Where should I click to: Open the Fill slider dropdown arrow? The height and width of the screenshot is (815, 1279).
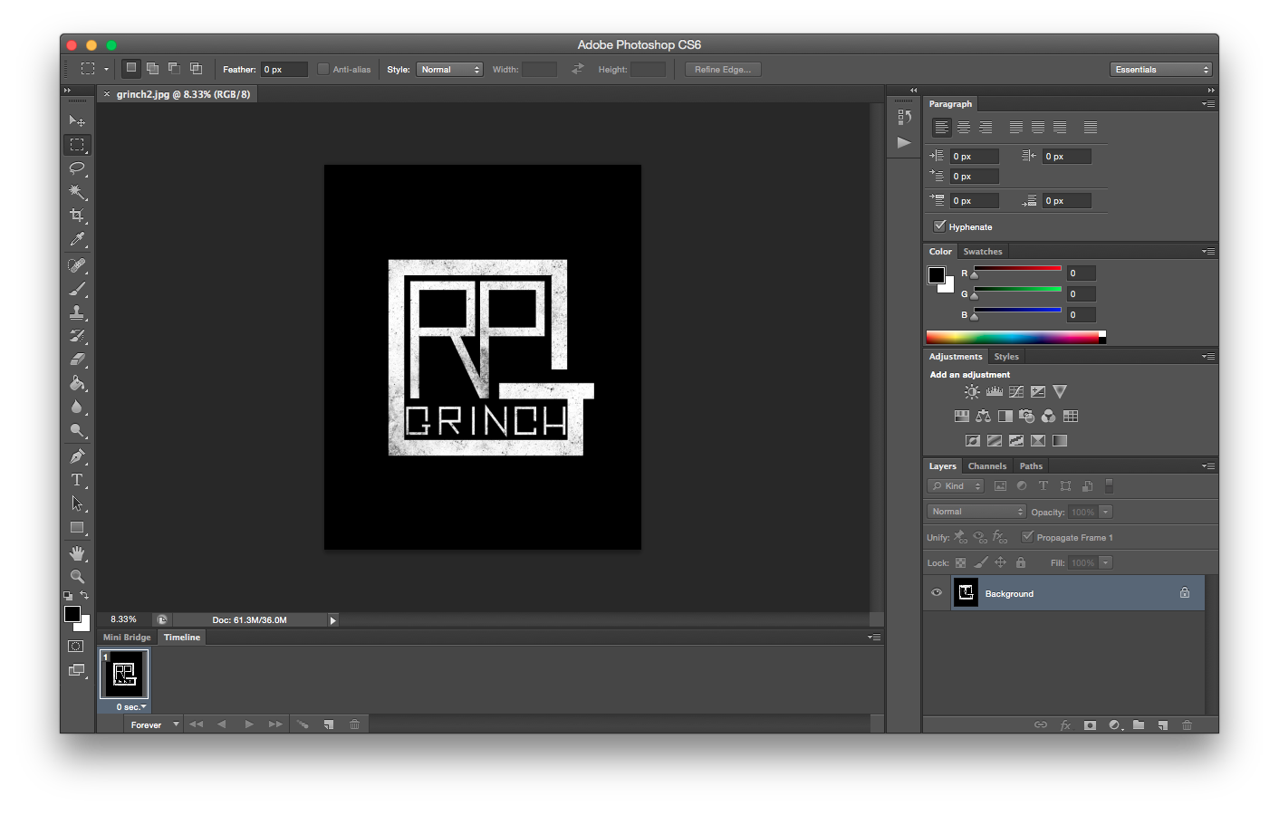pos(1106,562)
